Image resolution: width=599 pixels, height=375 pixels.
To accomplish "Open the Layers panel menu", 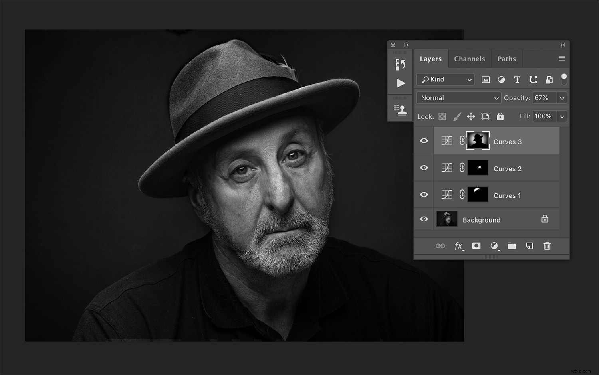I will tap(562, 58).
